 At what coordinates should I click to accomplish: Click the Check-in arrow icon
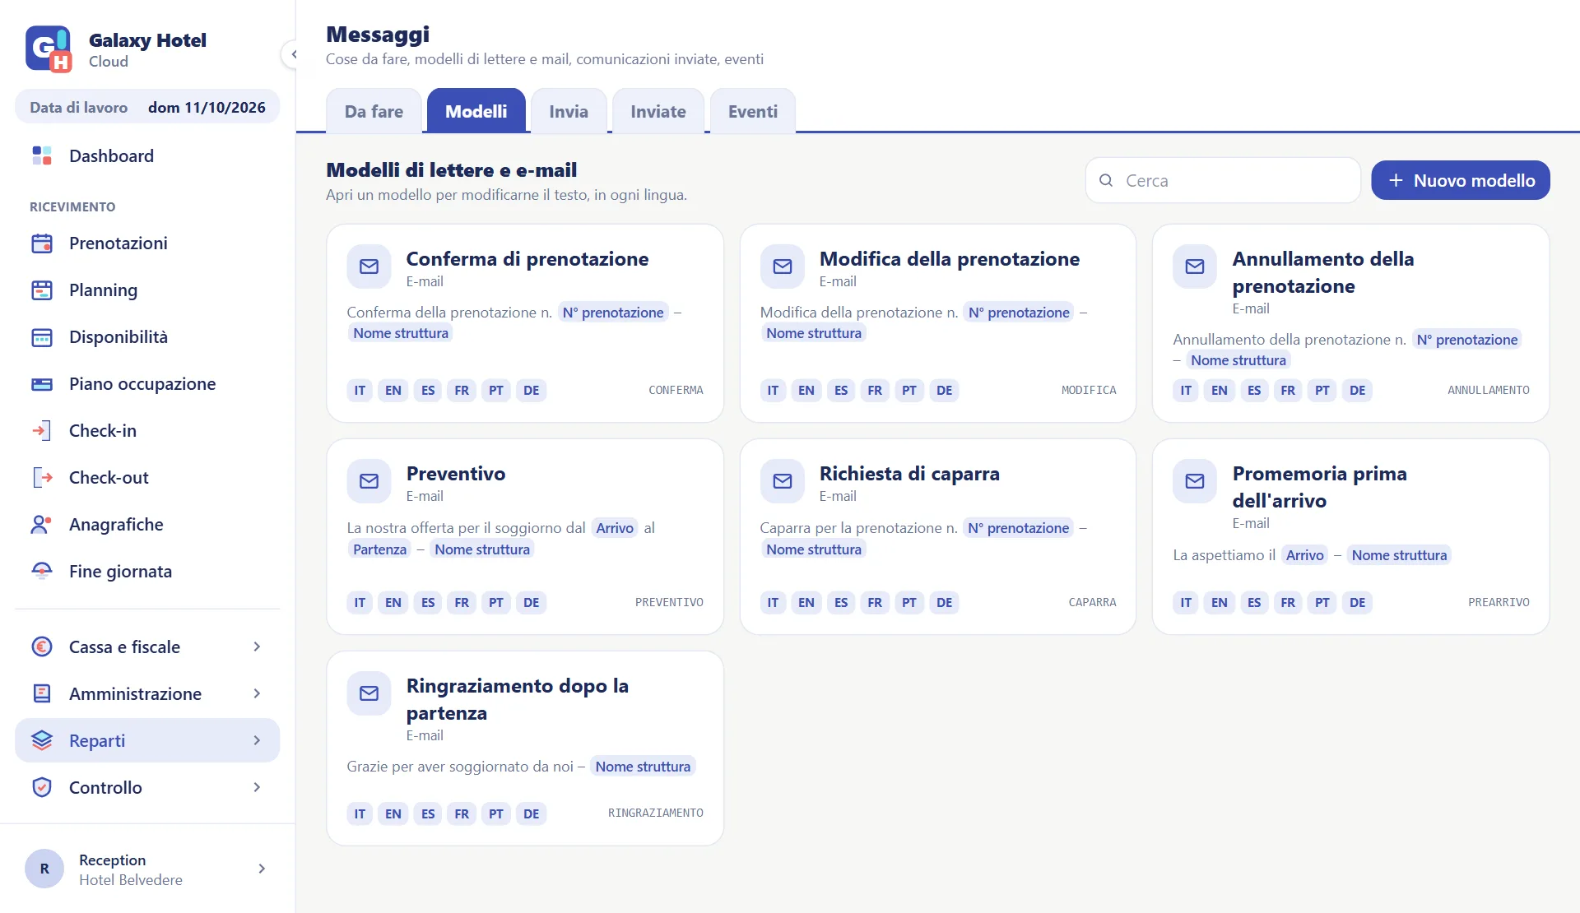click(x=42, y=430)
